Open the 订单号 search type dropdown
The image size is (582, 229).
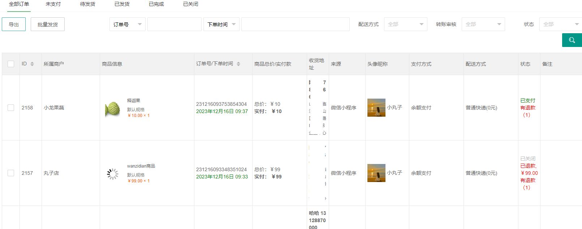pyautogui.click(x=127, y=24)
